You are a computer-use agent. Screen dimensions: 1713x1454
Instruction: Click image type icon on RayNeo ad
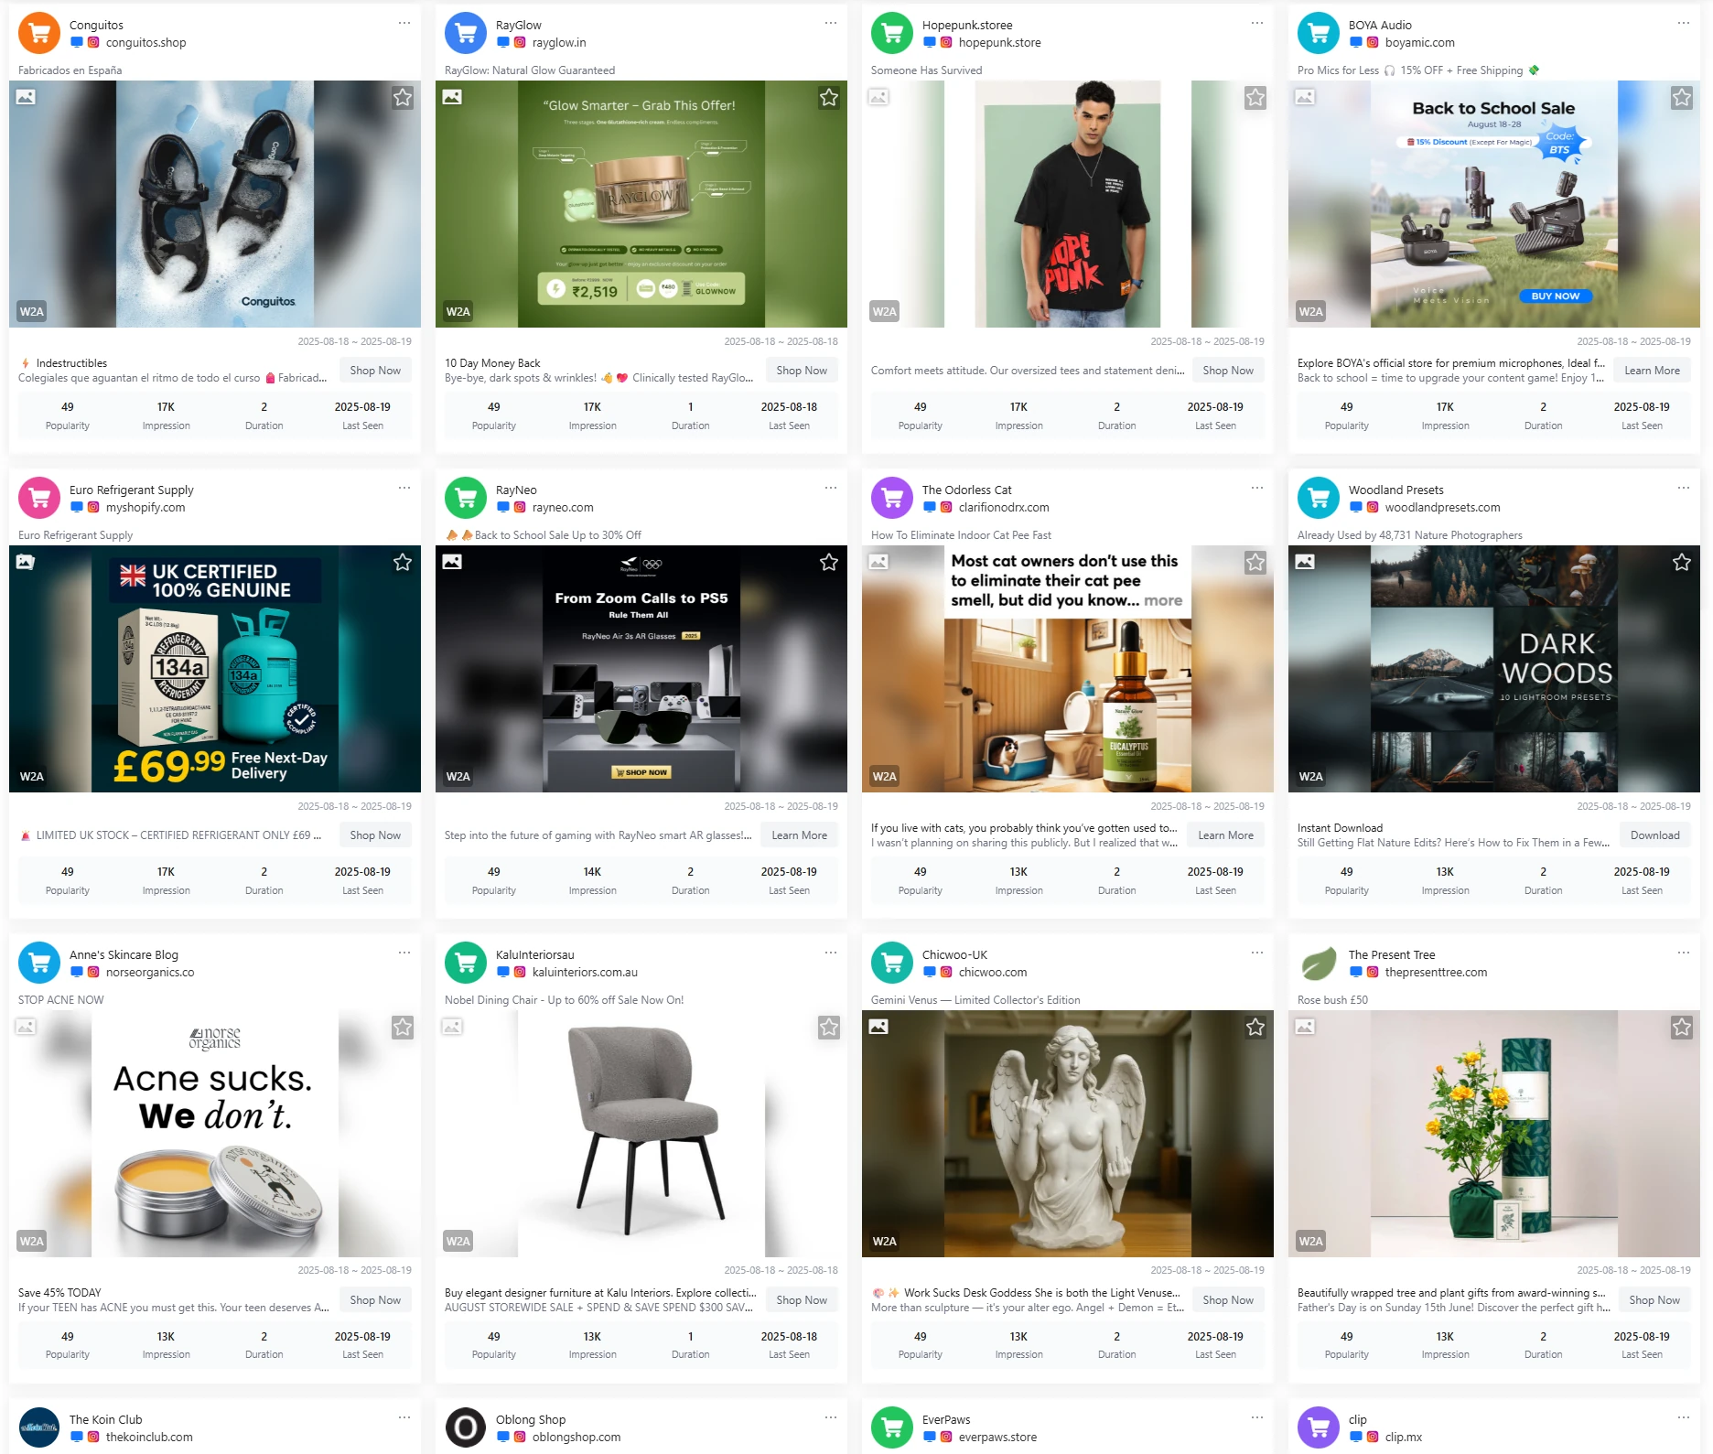pos(452,562)
